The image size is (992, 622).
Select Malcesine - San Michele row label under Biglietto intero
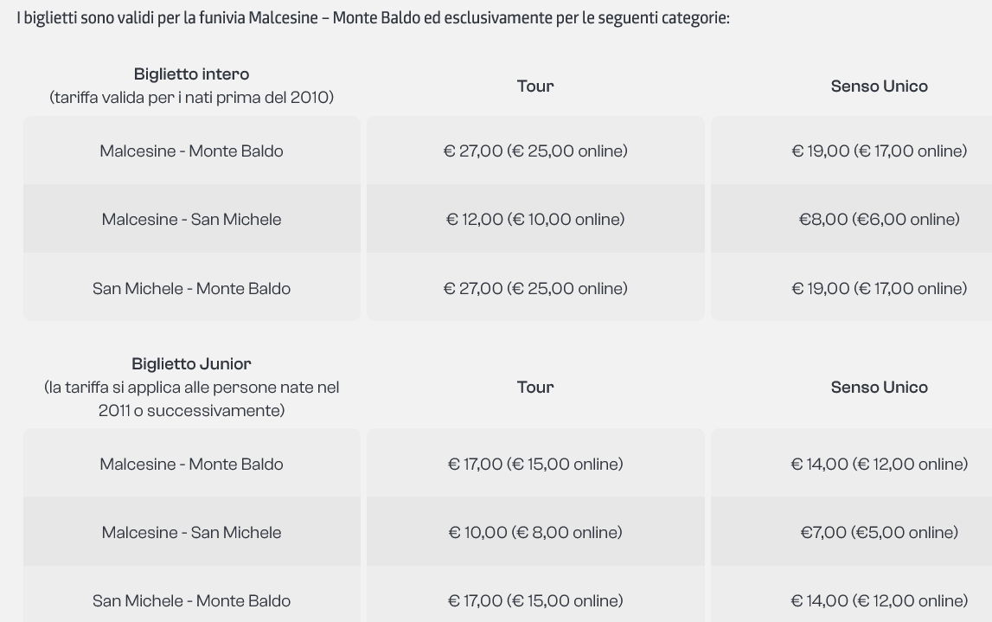click(x=191, y=219)
